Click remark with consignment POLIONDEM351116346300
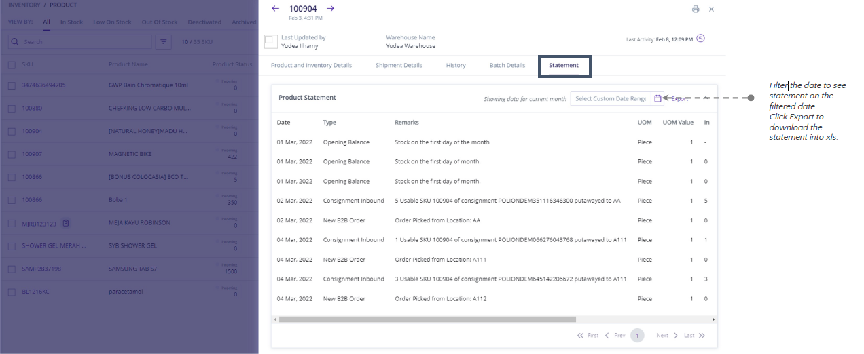Screen dimensions: 864x354 (507, 201)
